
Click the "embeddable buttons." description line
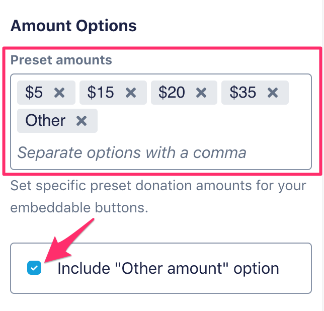[x=79, y=208]
